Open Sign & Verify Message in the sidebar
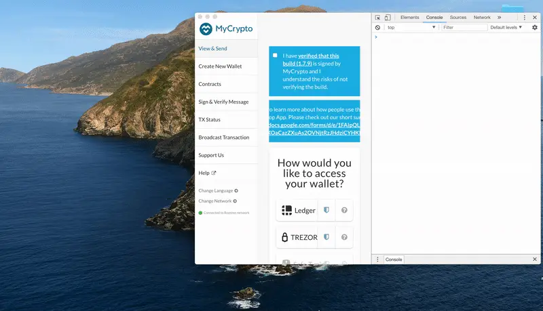 [226, 102]
